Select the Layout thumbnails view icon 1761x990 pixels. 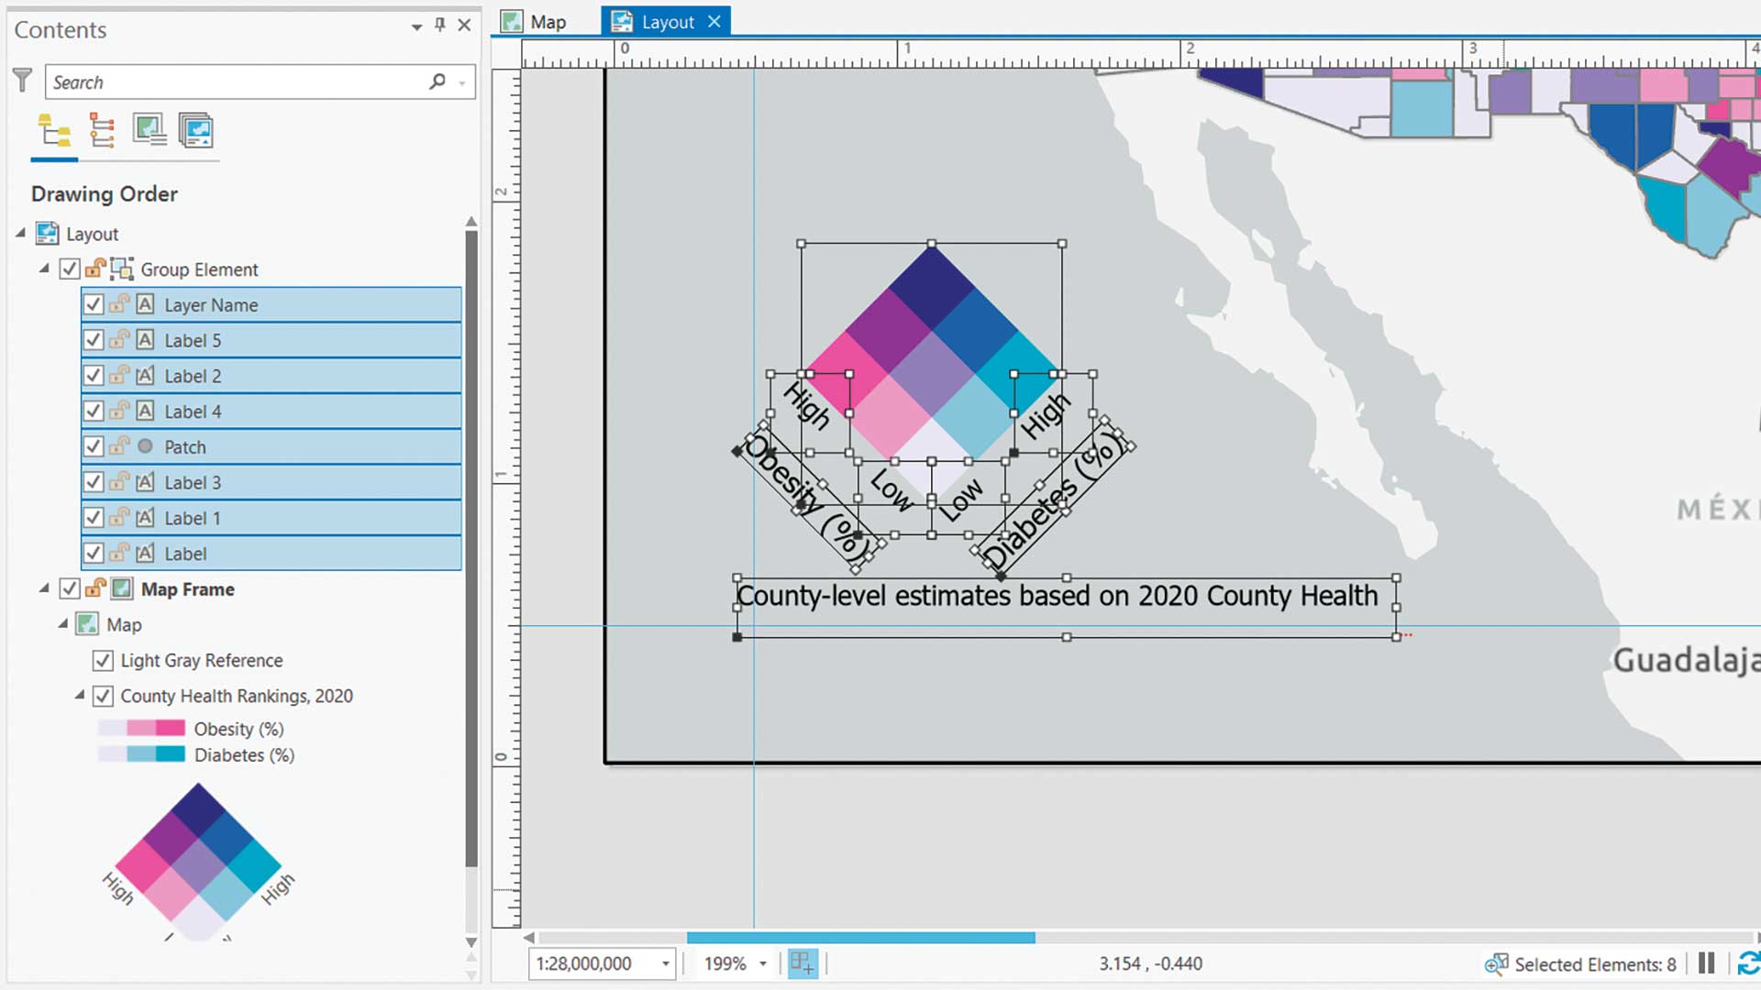(x=197, y=131)
